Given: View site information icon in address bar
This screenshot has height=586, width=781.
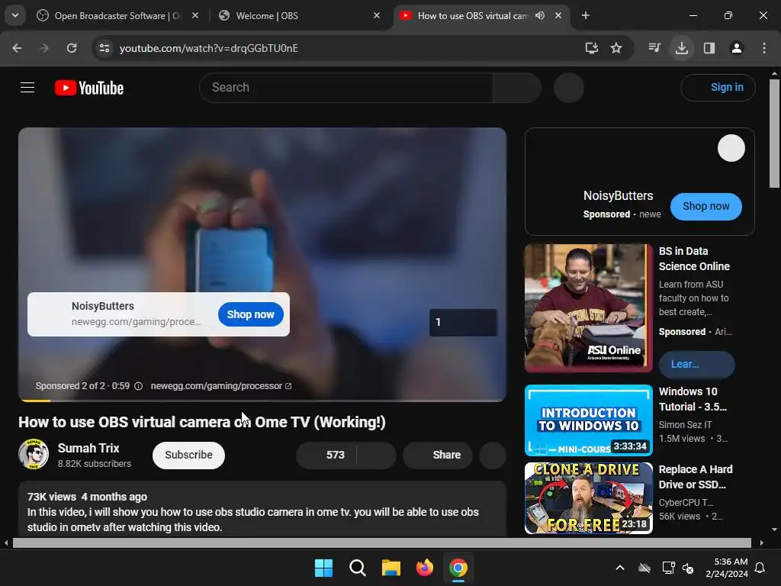Looking at the screenshot, I should coord(104,48).
